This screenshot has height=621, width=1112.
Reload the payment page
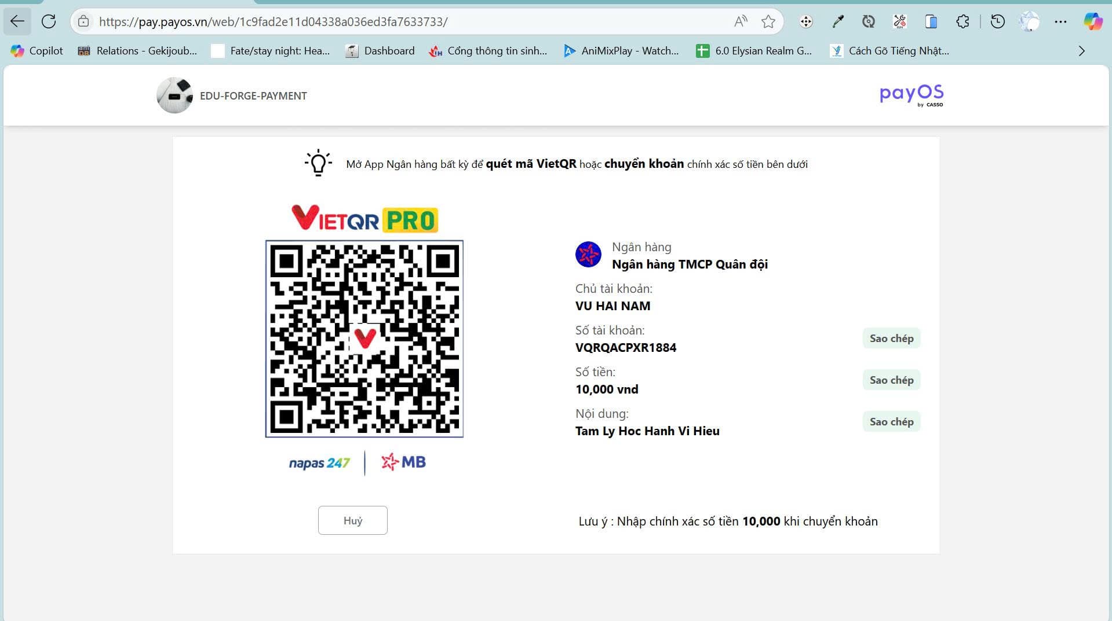[49, 21]
